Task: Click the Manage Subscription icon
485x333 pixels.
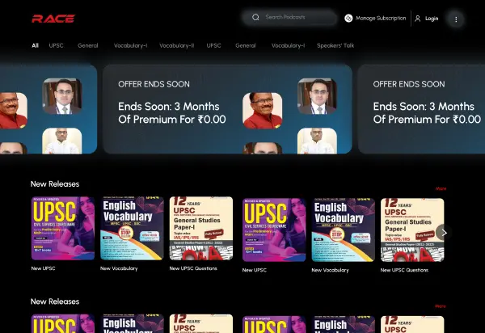Action: pos(348,19)
